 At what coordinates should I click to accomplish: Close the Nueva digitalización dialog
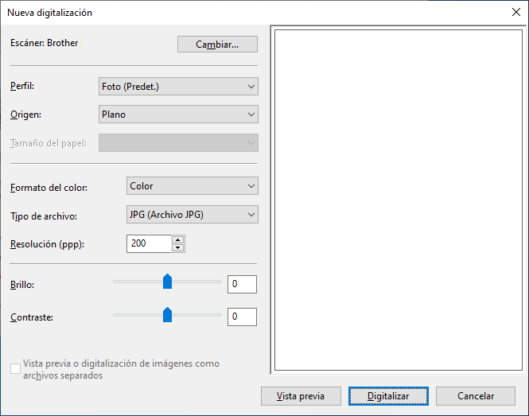coord(515,12)
